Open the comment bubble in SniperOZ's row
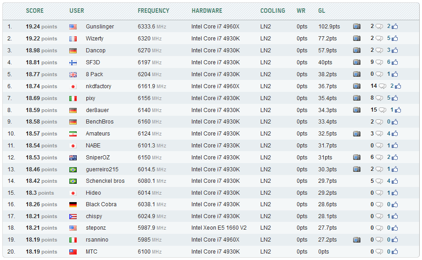The width and height of the screenshot is (422, 260). [x=379, y=158]
